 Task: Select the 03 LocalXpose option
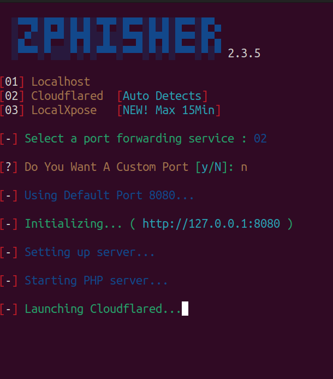click(x=63, y=110)
